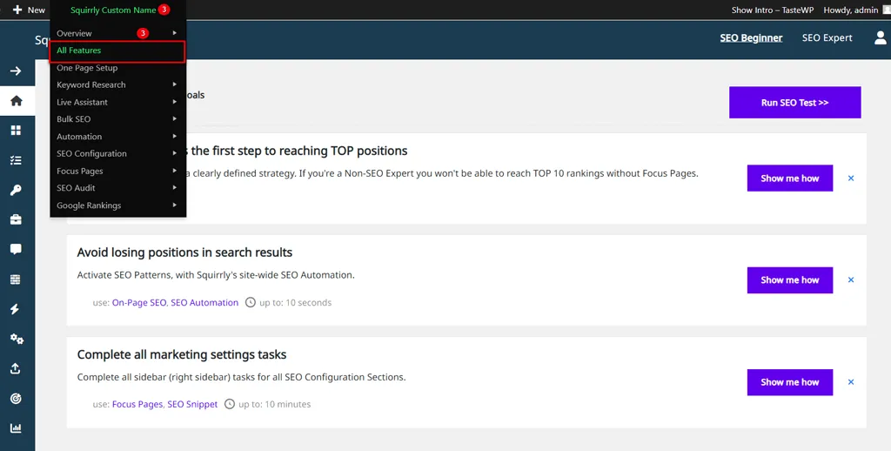891x451 pixels.
Task: Open the home icon in sidebar
Action: [16, 101]
